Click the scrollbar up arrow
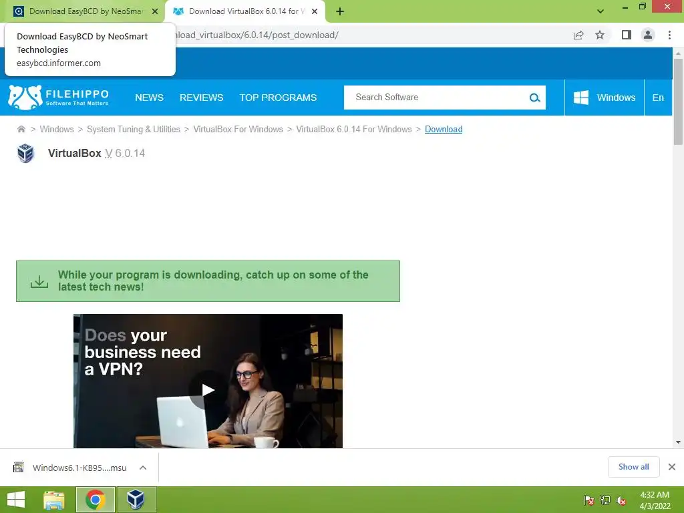The height and width of the screenshot is (513, 684). pos(678,53)
